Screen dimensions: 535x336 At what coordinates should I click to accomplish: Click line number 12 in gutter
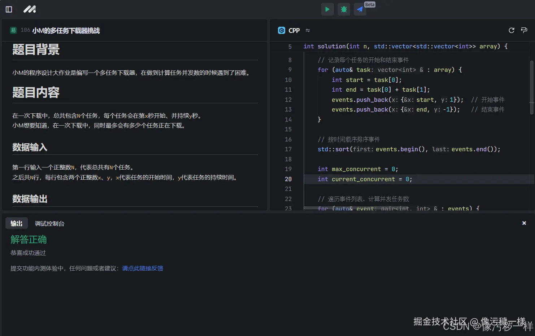pyautogui.click(x=288, y=100)
